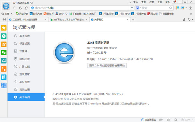
Task: Open the XP系统下 bookmark
Action: (x=89, y=14)
